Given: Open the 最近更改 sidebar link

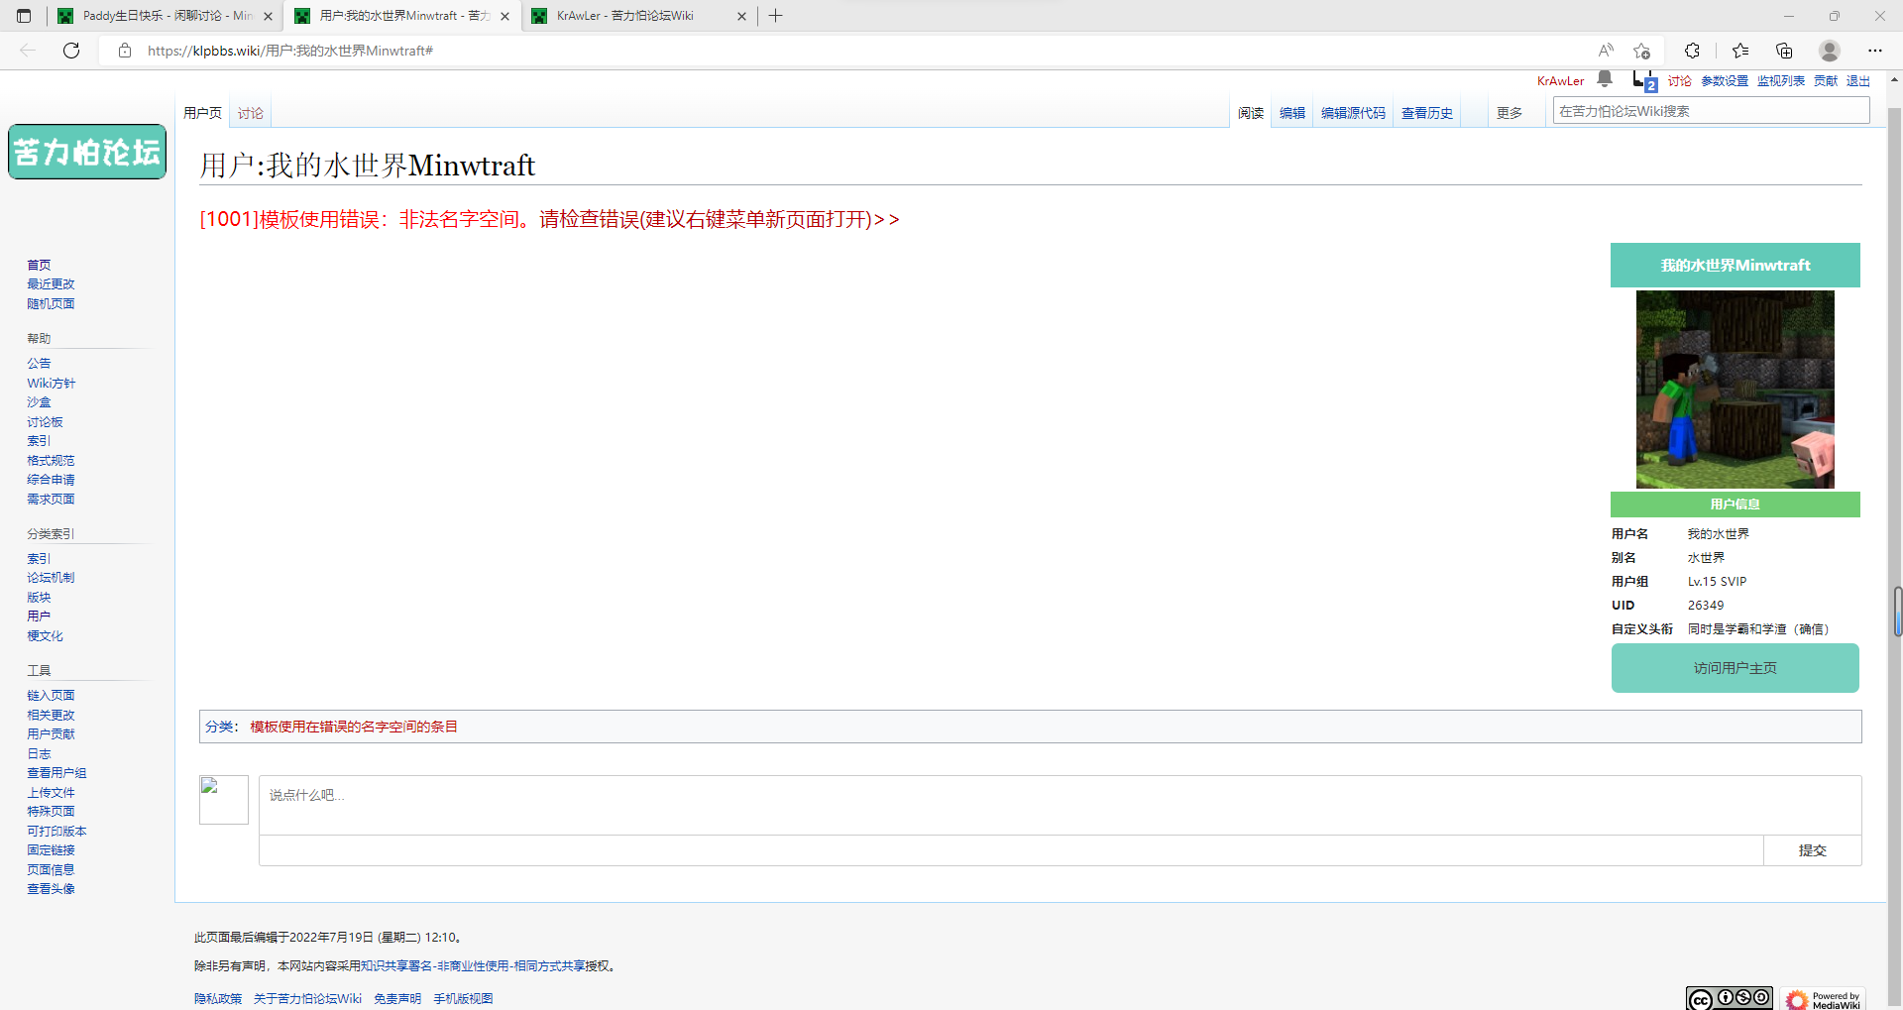Looking at the screenshot, I should [51, 284].
